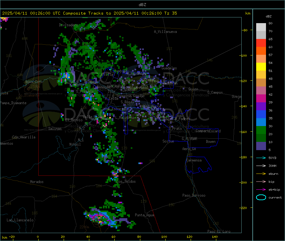This screenshot has height=241, width=285.
Task: Click the cyan current ellipse icon
Action: [261, 197]
